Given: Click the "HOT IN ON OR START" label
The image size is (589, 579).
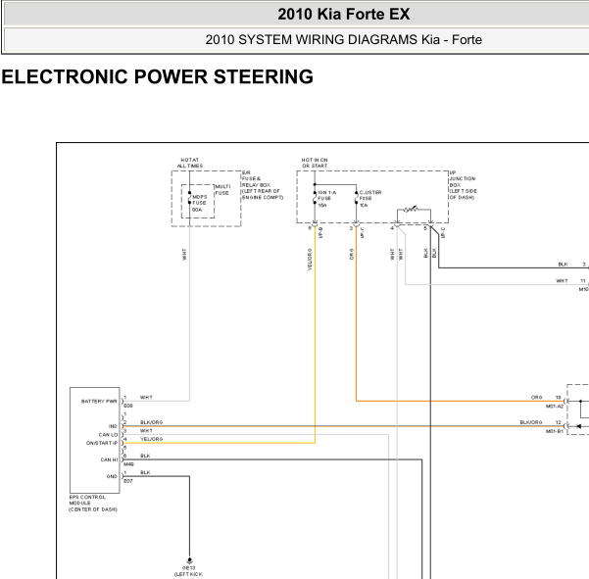Looking at the screenshot, I should pyautogui.click(x=315, y=163).
